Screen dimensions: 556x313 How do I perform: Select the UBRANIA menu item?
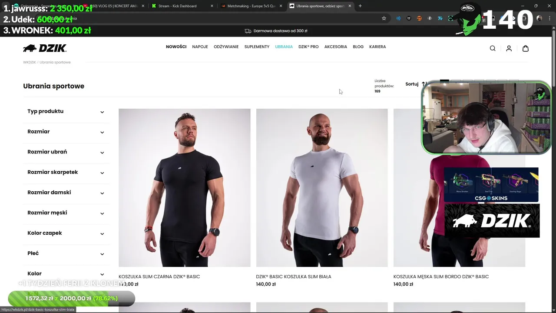pyautogui.click(x=284, y=47)
